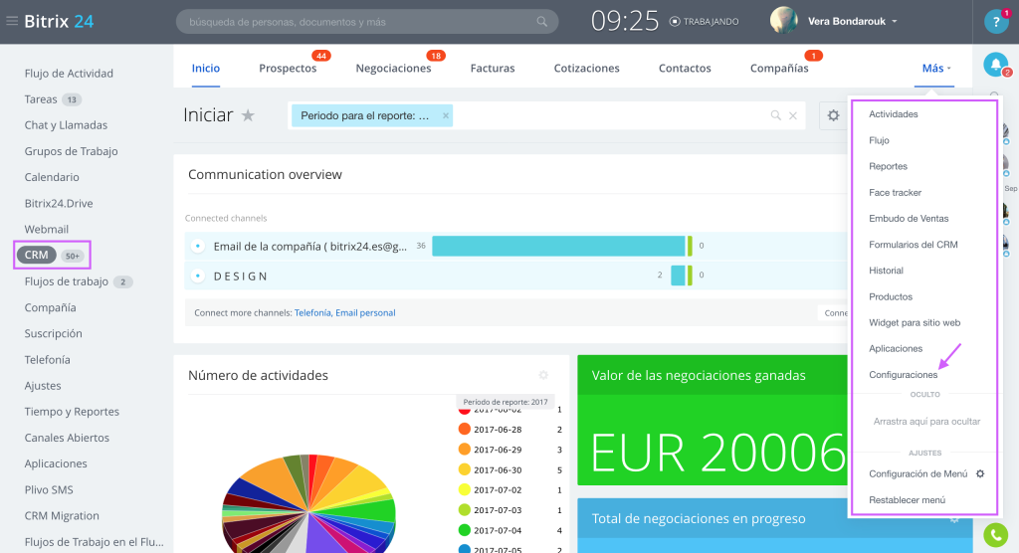Click the search magnifier in top search bar
Image resolution: width=1019 pixels, height=553 pixels.
(541, 22)
